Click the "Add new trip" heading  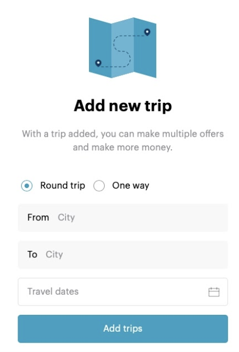[123, 105]
